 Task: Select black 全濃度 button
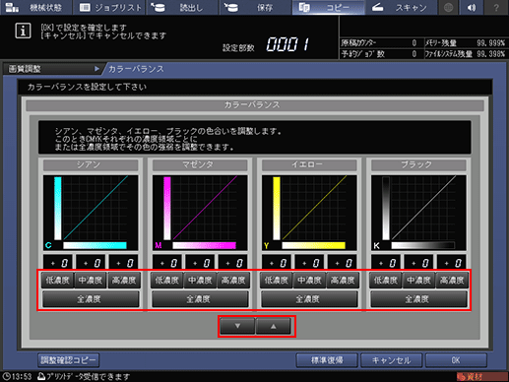[418, 299]
